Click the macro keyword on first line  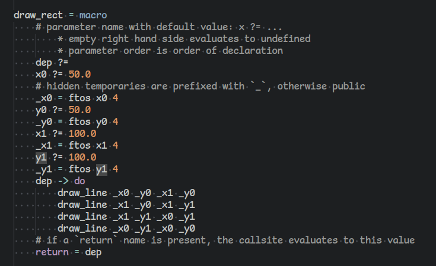click(93, 15)
